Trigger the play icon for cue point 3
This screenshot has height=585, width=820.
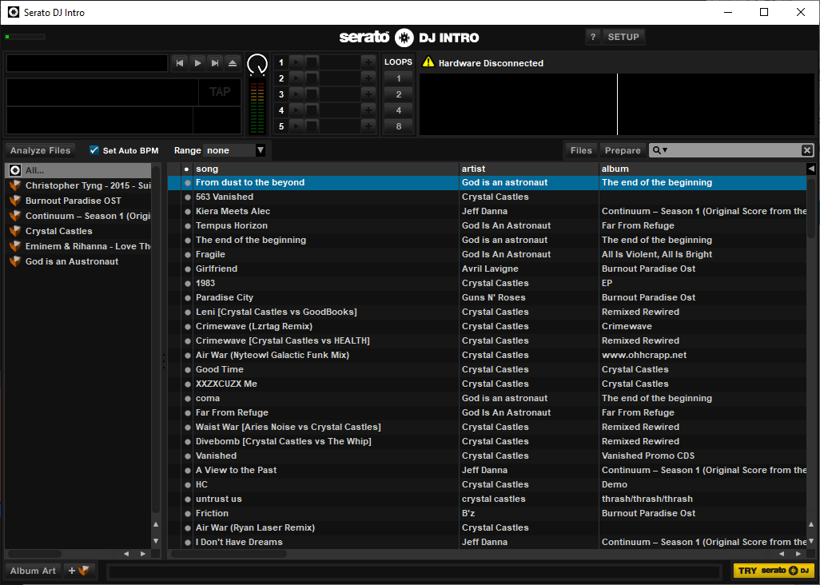pos(296,94)
